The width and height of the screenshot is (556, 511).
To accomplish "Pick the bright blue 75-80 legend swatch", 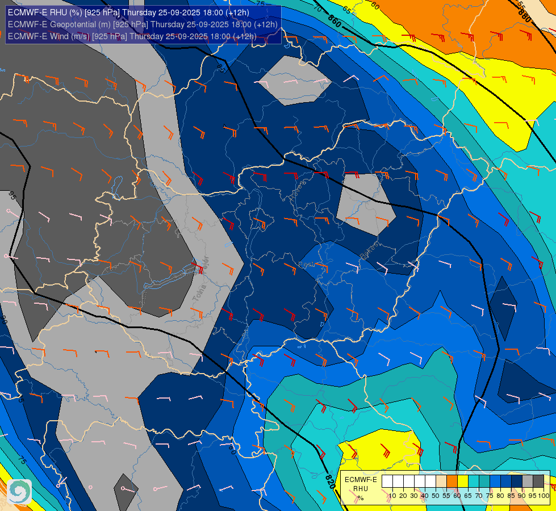I will [x=495, y=481].
